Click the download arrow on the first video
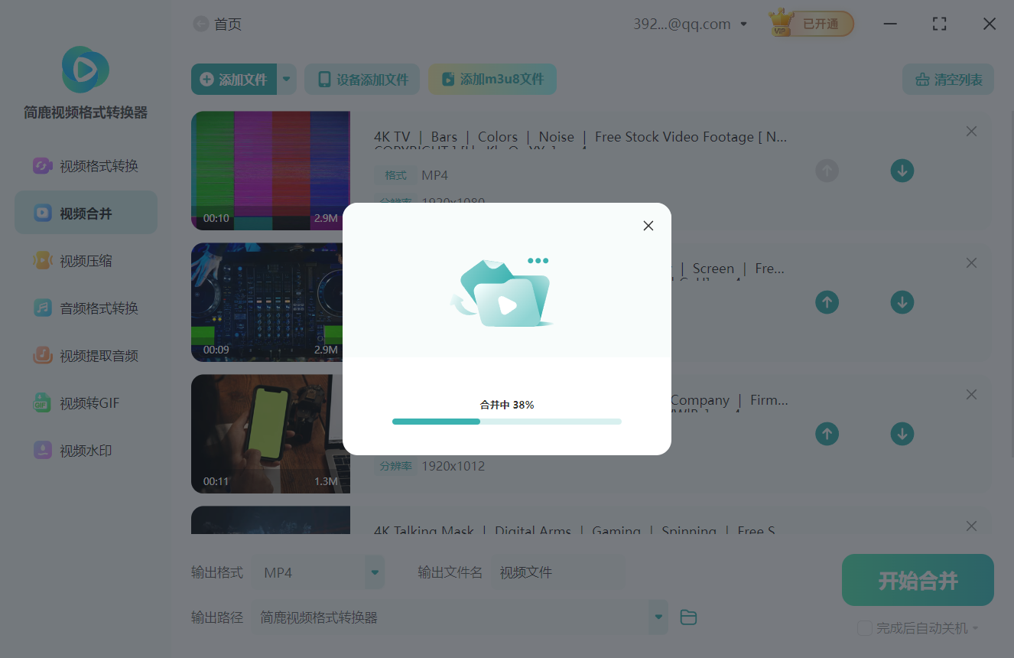The width and height of the screenshot is (1014, 658). (902, 171)
